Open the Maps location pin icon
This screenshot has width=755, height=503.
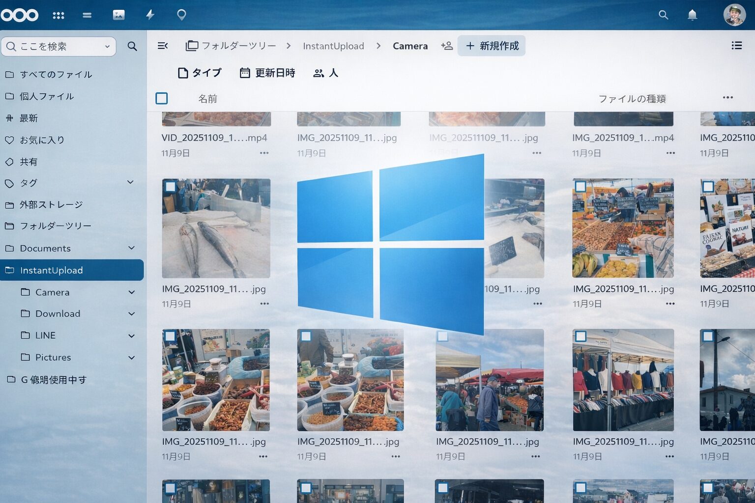pyautogui.click(x=181, y=15)
